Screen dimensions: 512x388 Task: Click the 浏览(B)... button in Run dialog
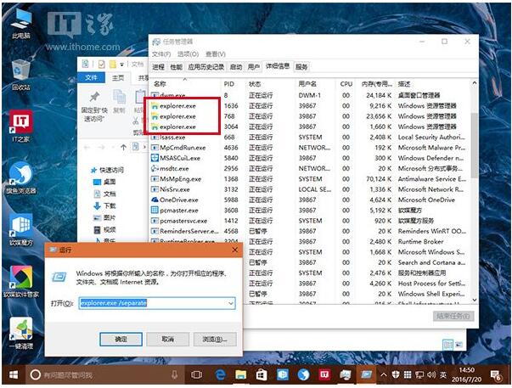tap(214, 339)
